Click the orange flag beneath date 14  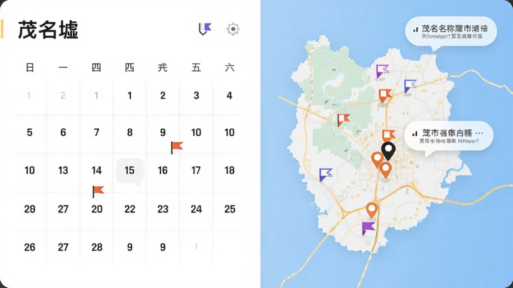point(98,191)
